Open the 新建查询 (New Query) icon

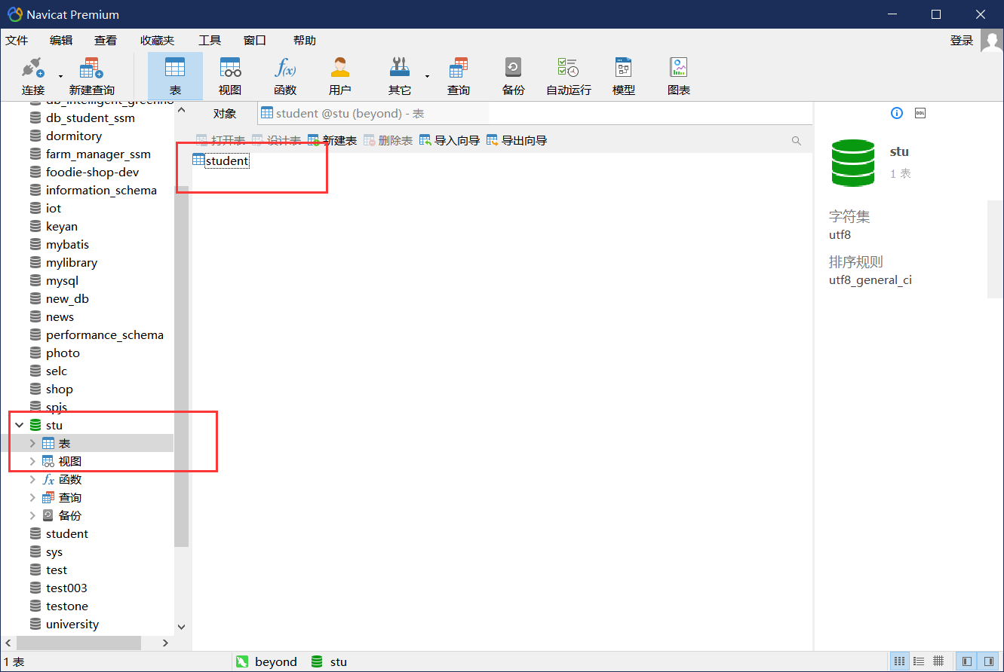click(x=90, y=75)
